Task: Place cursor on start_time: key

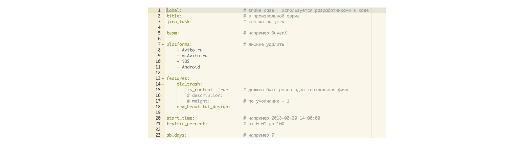Action: click(x=180, y=118)
